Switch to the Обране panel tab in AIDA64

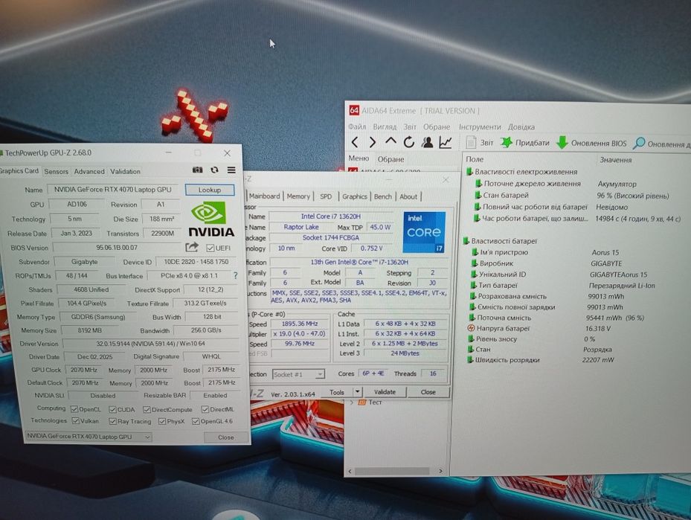(x=391, y=159)
